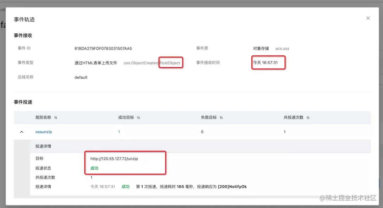Click the 通过HTML表单上传文件 text
The height and width of the screenshot is (208, 383).
(x=96, y=63)
